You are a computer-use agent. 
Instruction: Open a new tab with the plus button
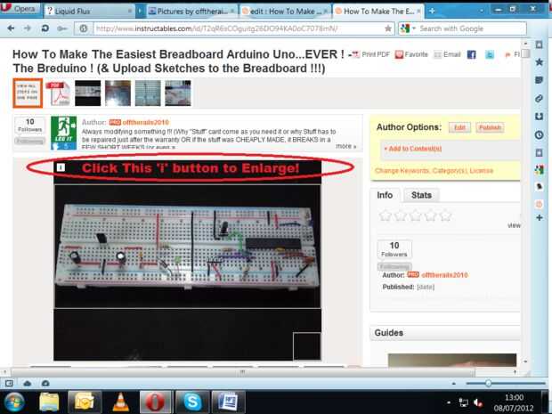[432, 12]
